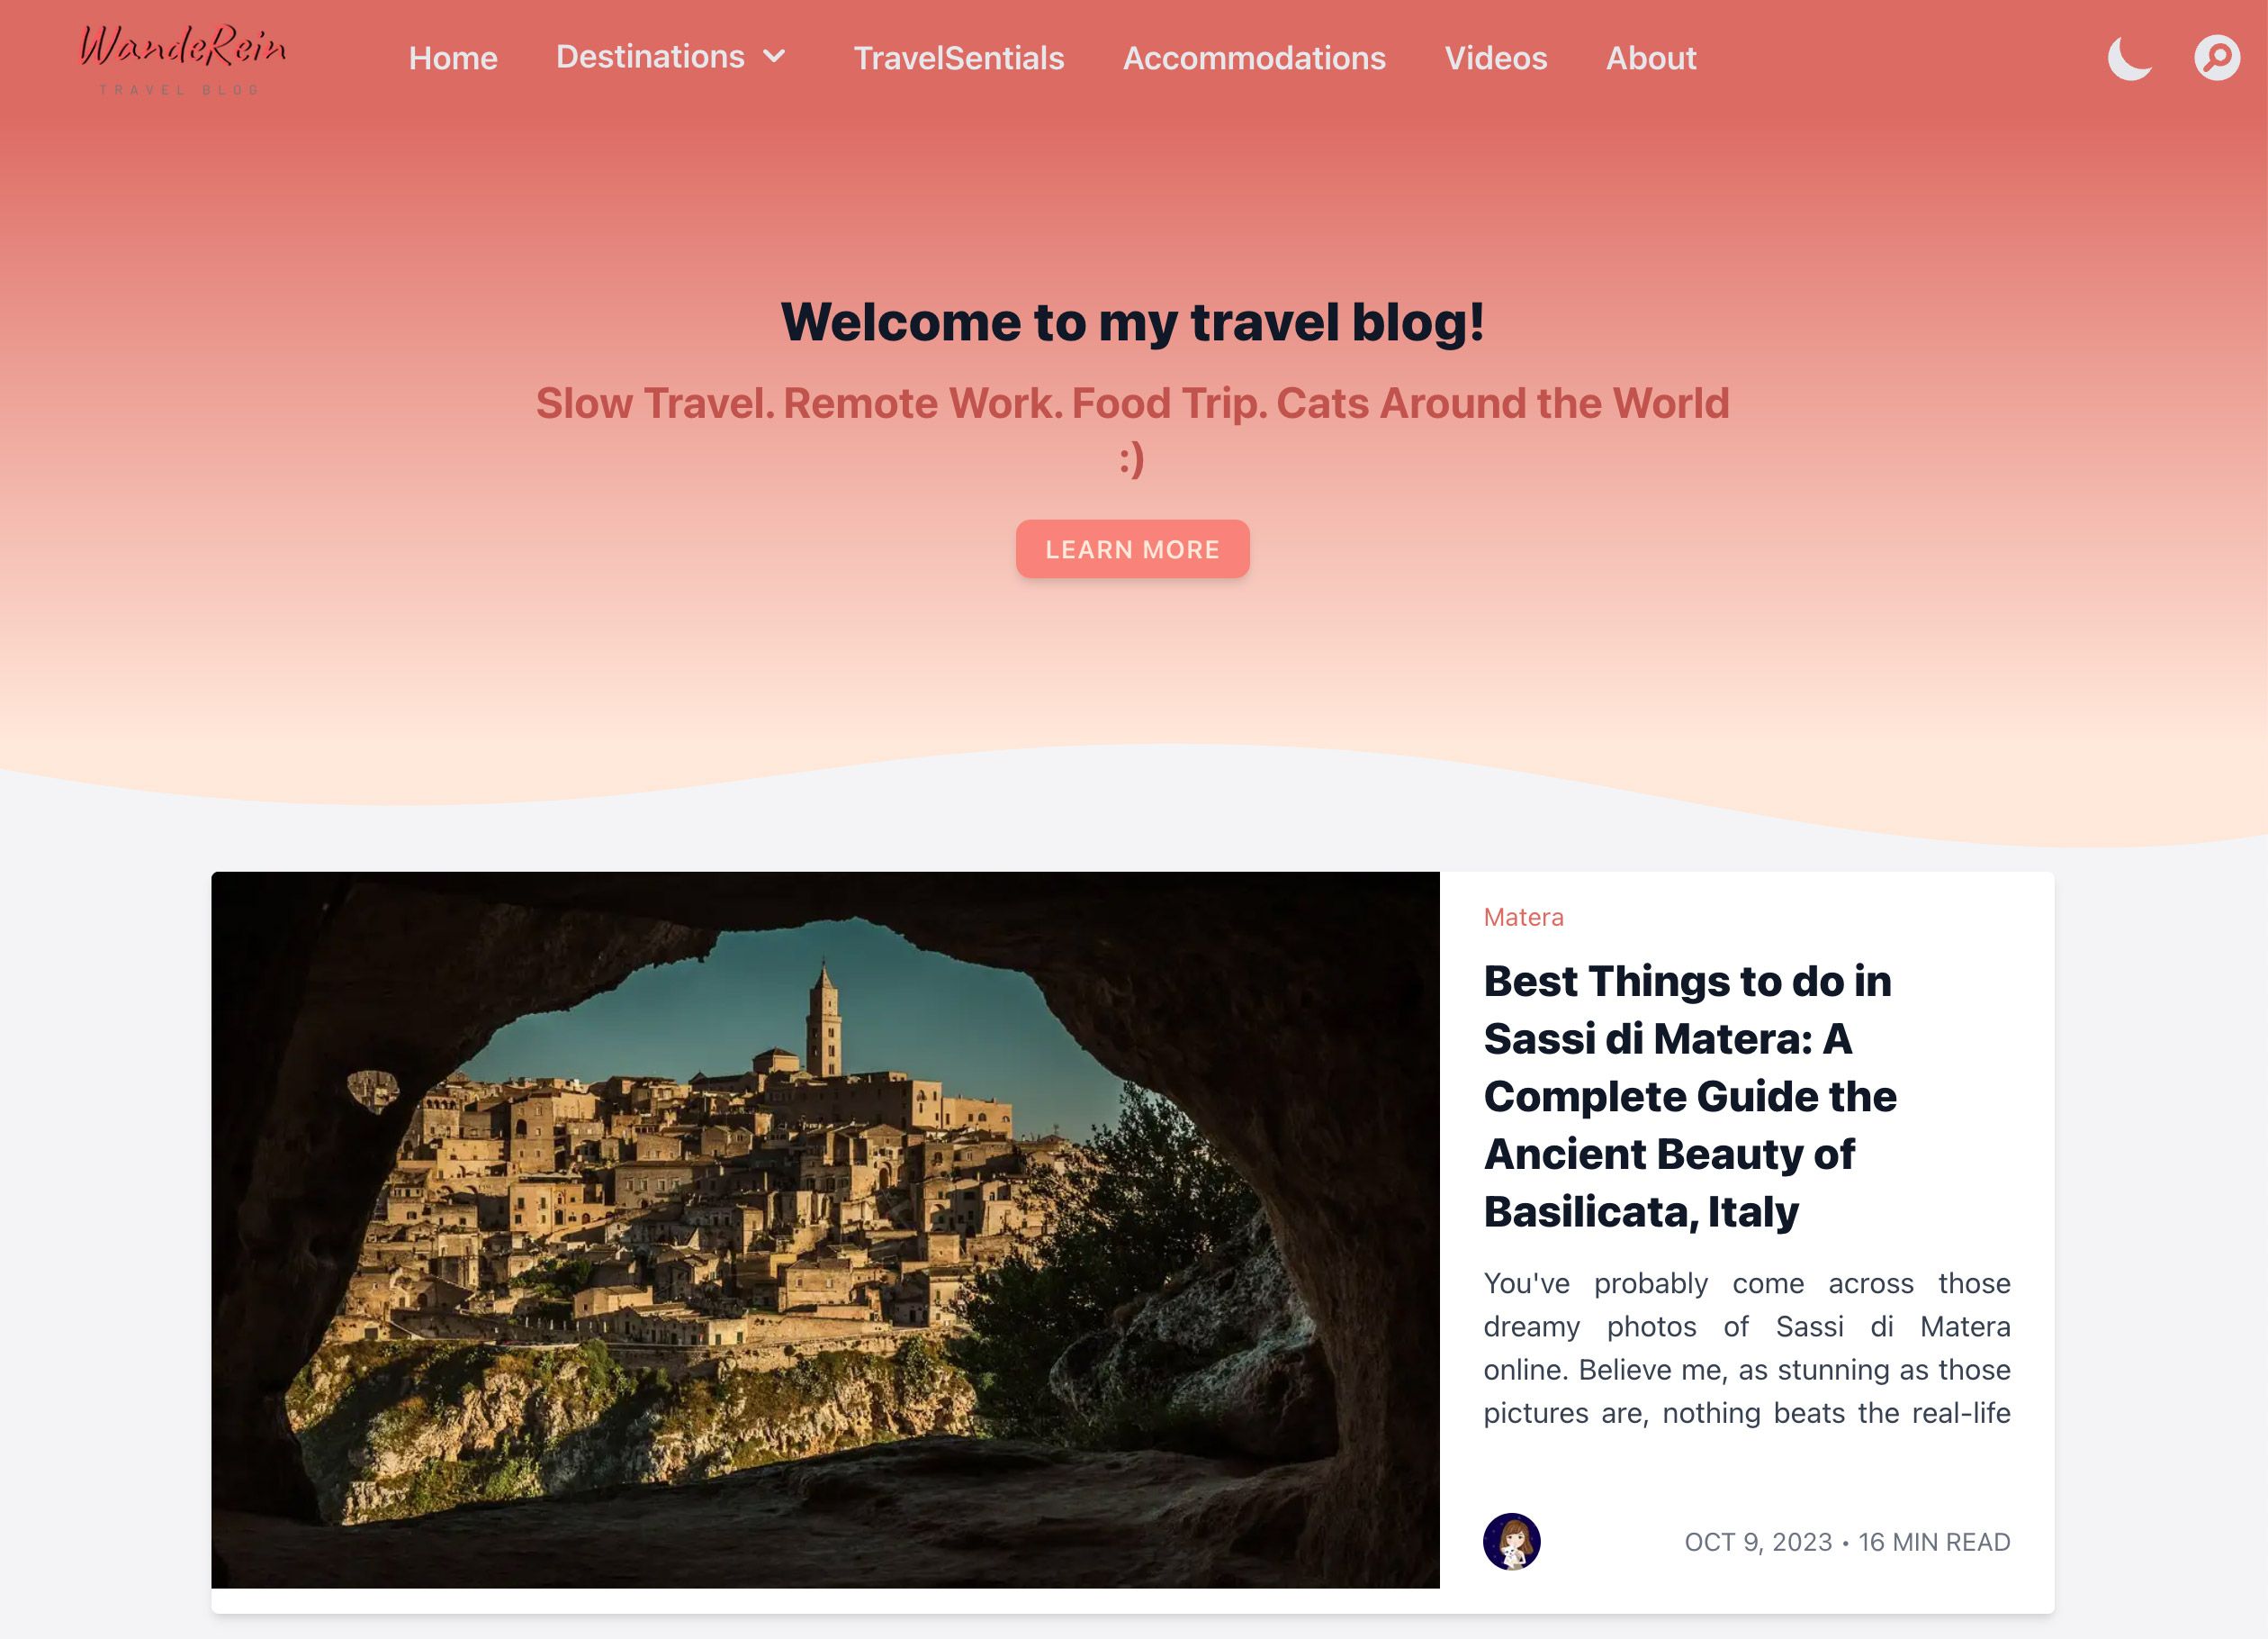The image size is (2268, 1639).
Task: Click the Home menu item
Action: (454, 57)
